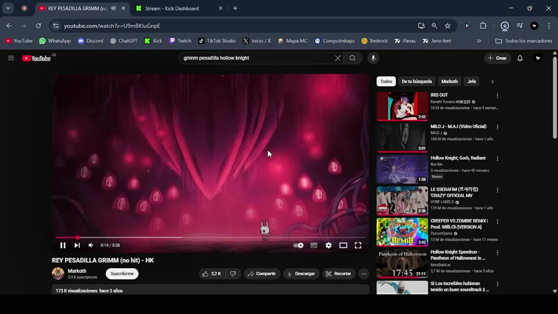Select the Jefe filter chip
This screenshot has height=314, width=558.
tap(472, 82)
